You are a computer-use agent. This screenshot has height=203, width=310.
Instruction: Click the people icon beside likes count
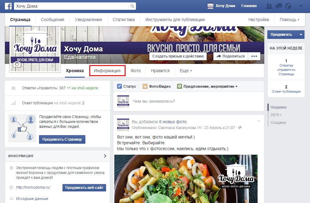pos(13,88)
